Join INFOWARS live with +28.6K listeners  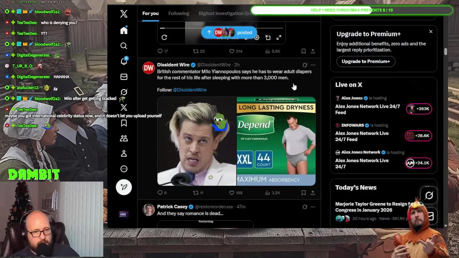[418, 135]
